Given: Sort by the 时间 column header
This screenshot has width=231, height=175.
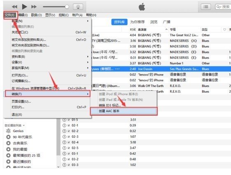Looking at the screenshot, I should point(133,30).
